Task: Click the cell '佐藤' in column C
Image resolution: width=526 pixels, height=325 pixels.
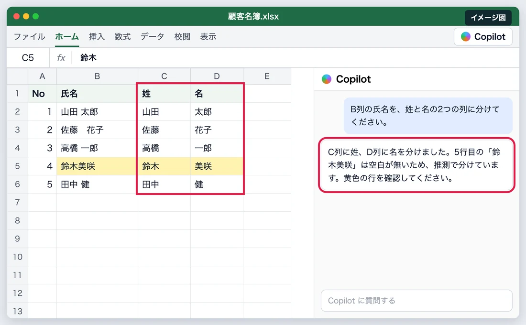Action: (164, 130)
